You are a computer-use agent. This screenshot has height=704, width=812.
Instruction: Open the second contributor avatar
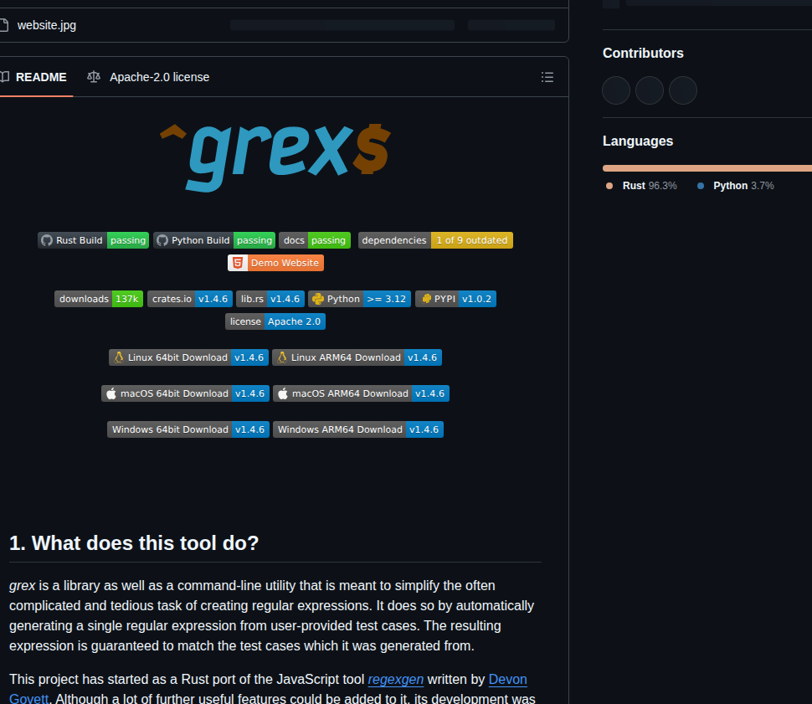pyautogui.click(x=650, y=90)
